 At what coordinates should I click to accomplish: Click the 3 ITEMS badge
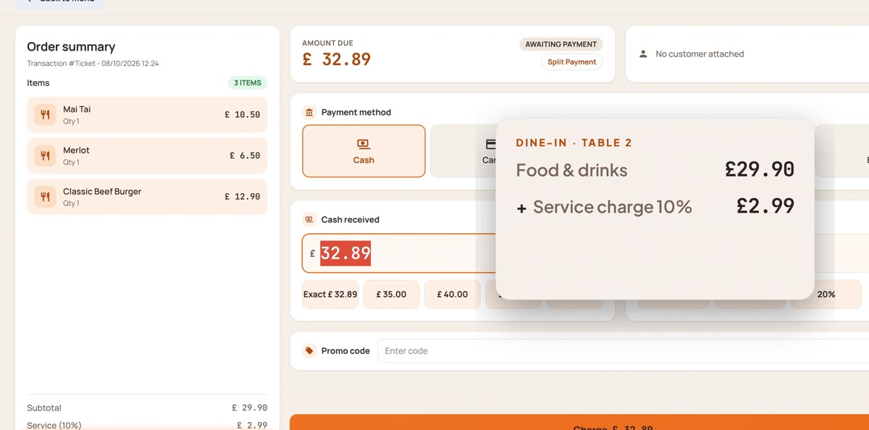[x=248, y=83]
